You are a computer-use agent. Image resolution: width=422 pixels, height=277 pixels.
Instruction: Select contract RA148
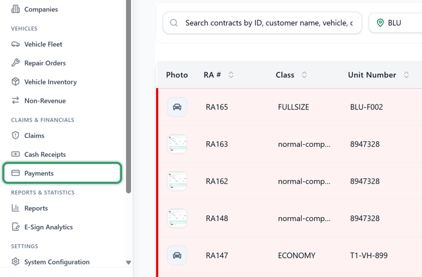[x=217, y=218]
